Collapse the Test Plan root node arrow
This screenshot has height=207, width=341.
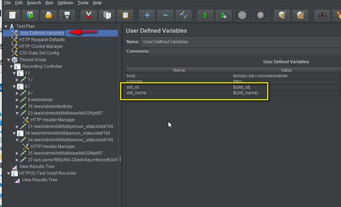6,26
